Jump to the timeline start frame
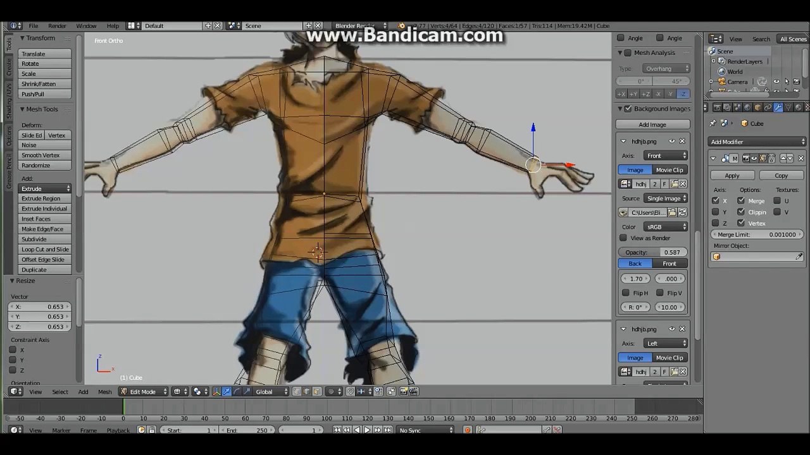 click(x=337, y=430)
